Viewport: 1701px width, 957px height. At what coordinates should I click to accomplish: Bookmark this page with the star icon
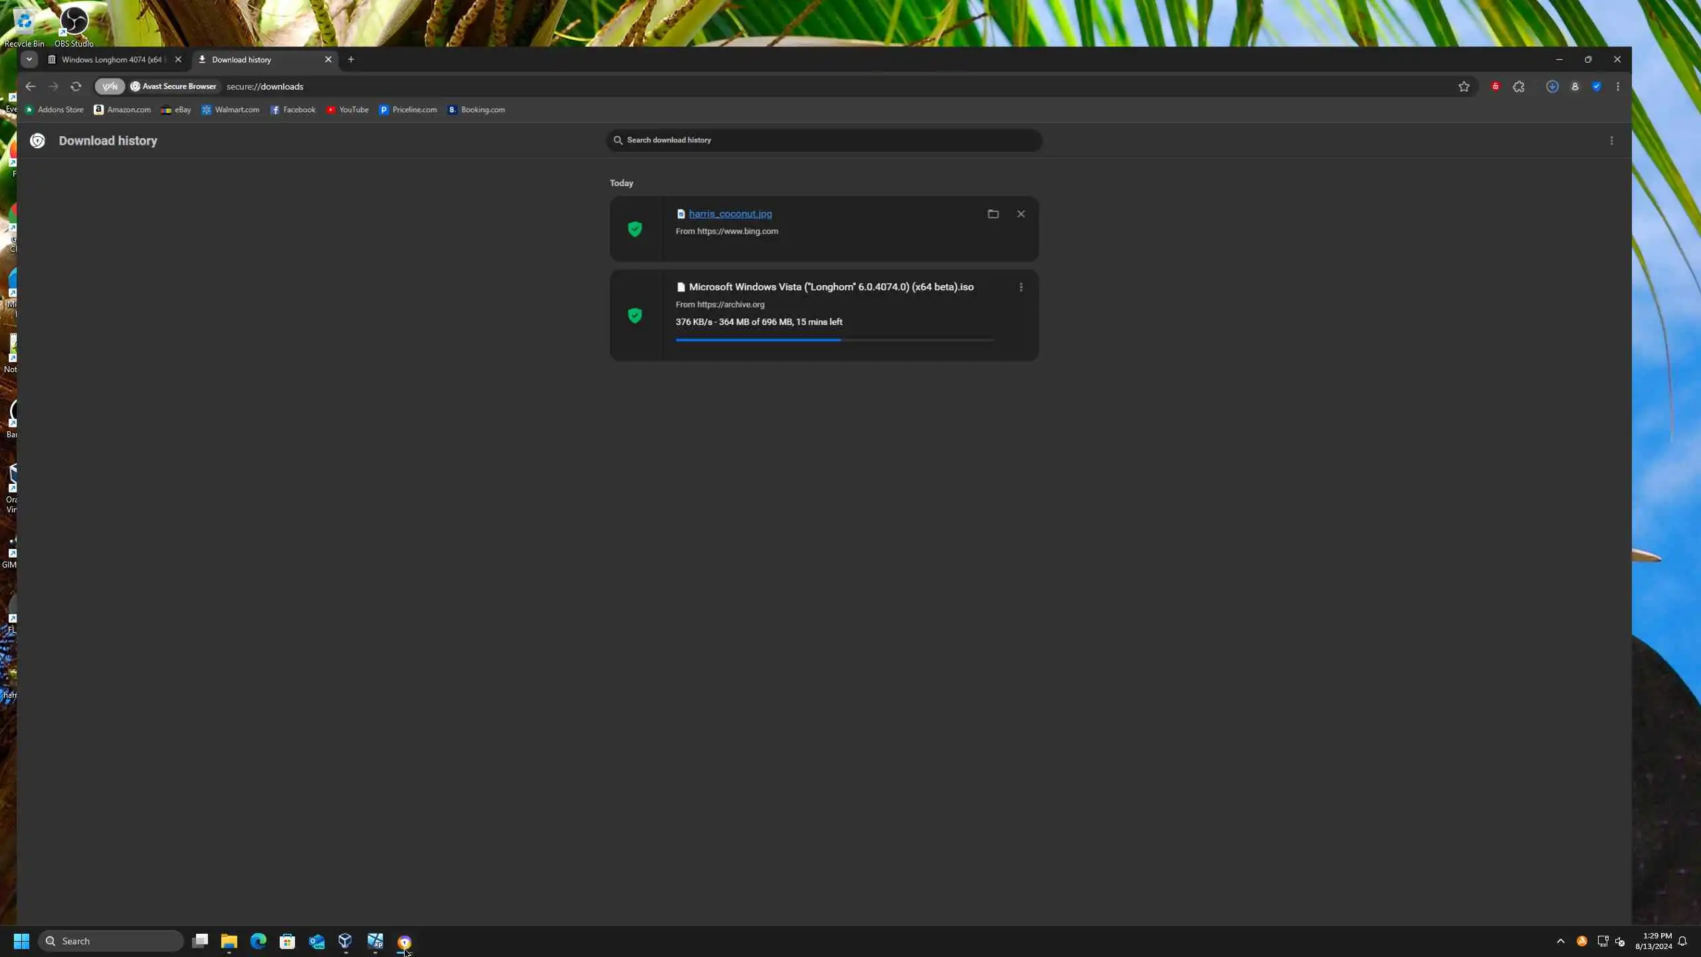(1463, 86)
